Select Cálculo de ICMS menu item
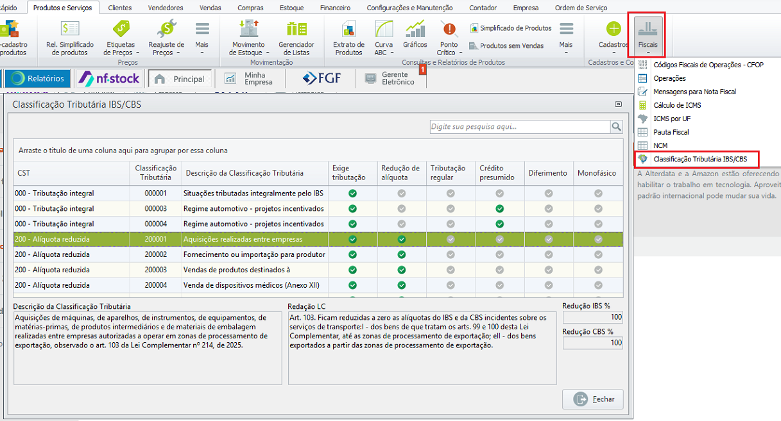The height and width of the screenshot is (421, 781). (x=676, y=105)
